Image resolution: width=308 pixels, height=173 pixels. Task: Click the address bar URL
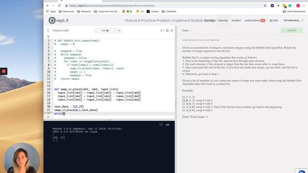pyautogui.click(x=112, y=6)
